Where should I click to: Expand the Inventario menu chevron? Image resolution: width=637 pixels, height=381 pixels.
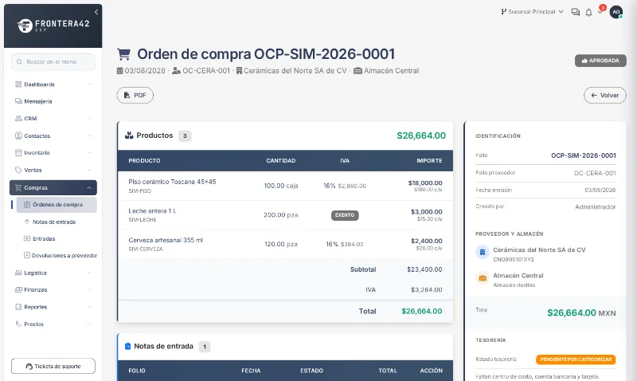[x=89, y=153]
